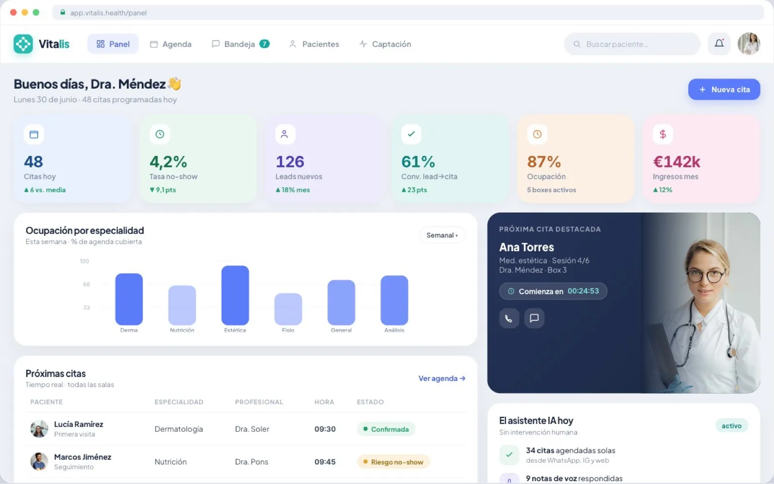Open chat message icon for Ana Torres
This screenshot has width=774, height=484.
[x=534, y=318]
